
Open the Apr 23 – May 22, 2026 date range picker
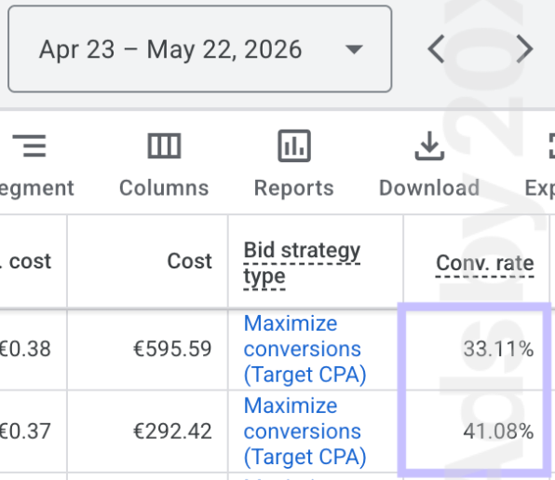click(x=199, y=48)
